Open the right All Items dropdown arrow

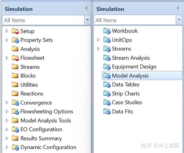pos(179,20)
